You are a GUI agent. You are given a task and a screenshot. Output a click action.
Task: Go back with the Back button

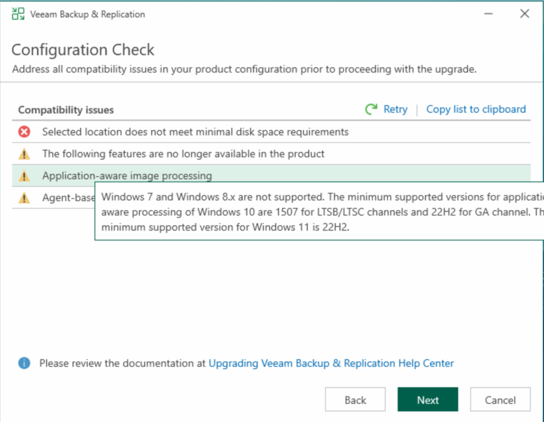coord(355,400)
